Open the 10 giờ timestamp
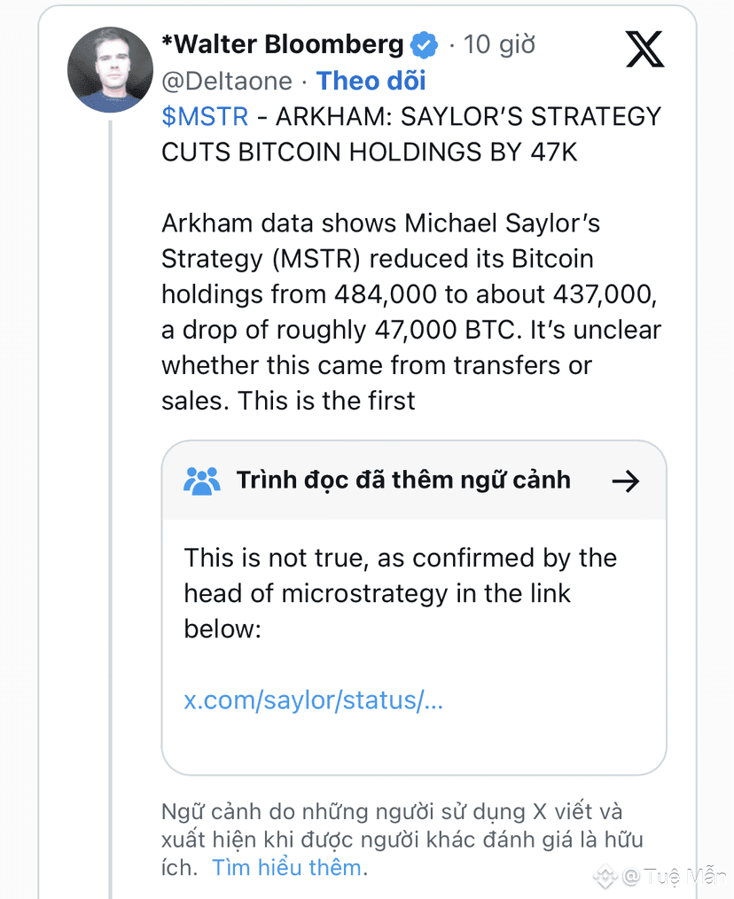 coord(499,44)
